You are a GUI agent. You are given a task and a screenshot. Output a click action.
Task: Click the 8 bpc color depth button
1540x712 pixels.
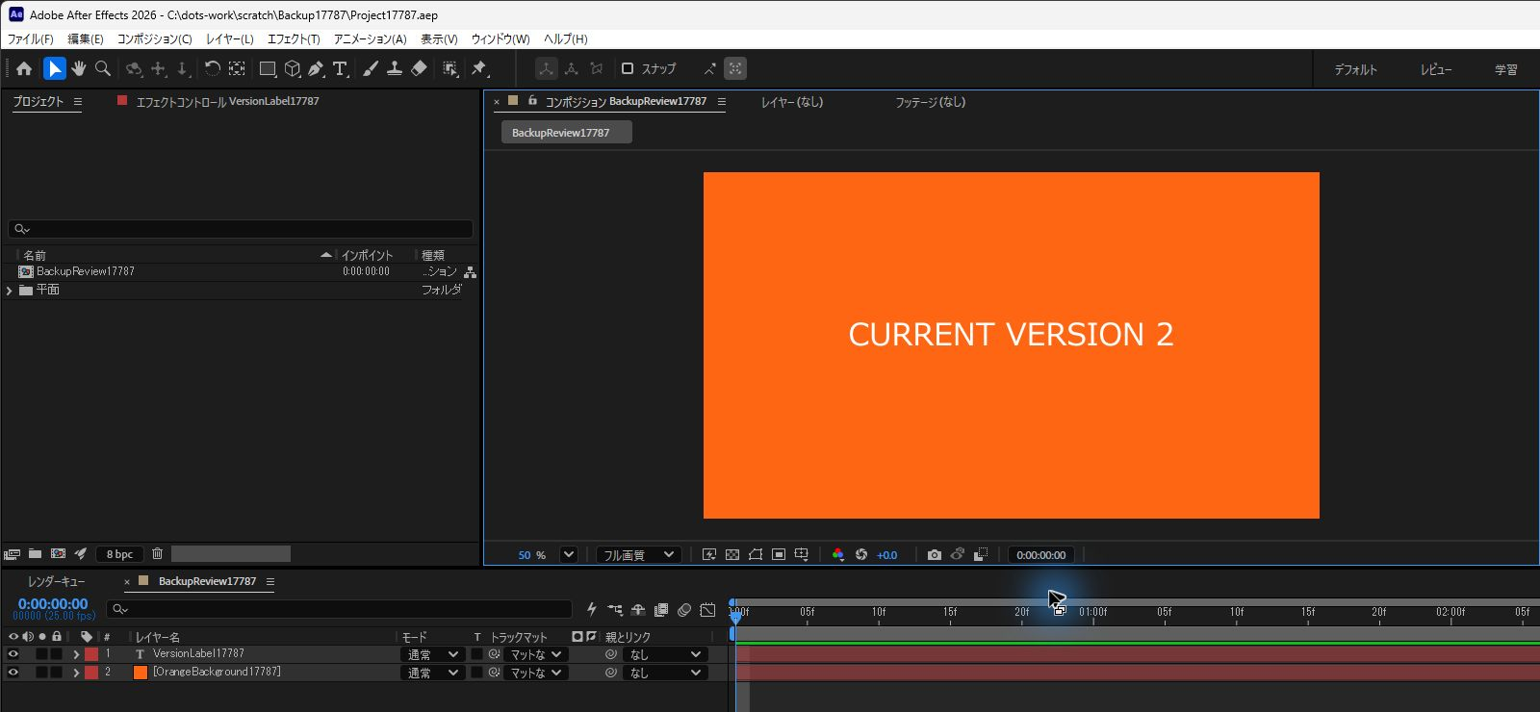(x=119, y=554)
